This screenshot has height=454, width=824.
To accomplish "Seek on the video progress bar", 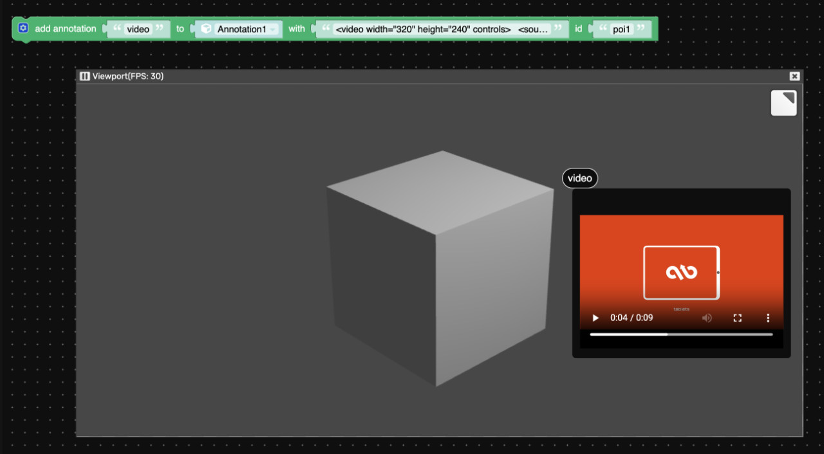I will point(681,334).
